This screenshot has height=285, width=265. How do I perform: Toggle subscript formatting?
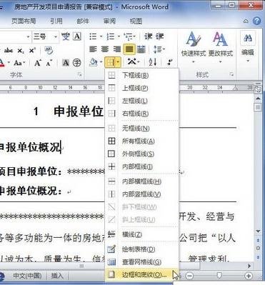(x=21, y=51)
